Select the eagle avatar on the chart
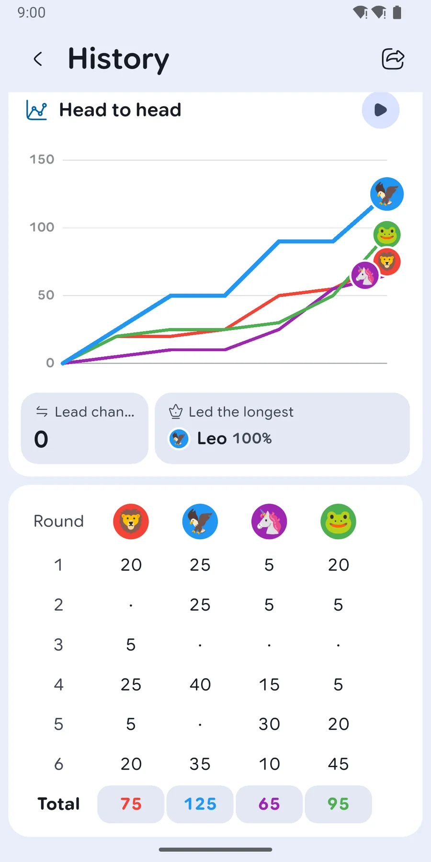The height and width of the screenshot is (862, 431). (387, 194)
